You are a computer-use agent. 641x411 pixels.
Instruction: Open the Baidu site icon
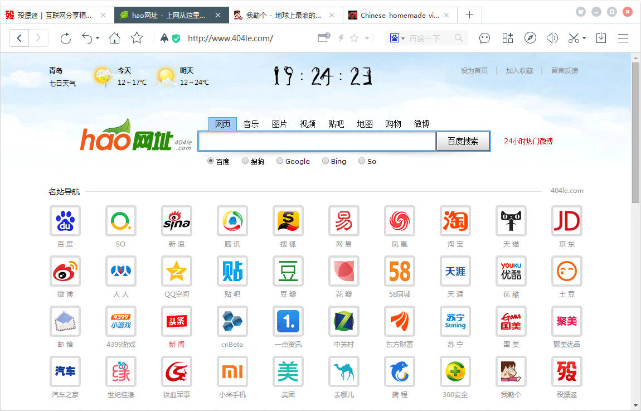pyautogui.click(x=65, y=221)
